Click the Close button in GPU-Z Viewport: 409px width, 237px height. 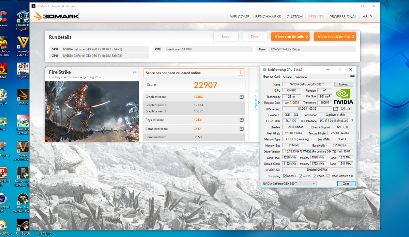click(346, 184)
